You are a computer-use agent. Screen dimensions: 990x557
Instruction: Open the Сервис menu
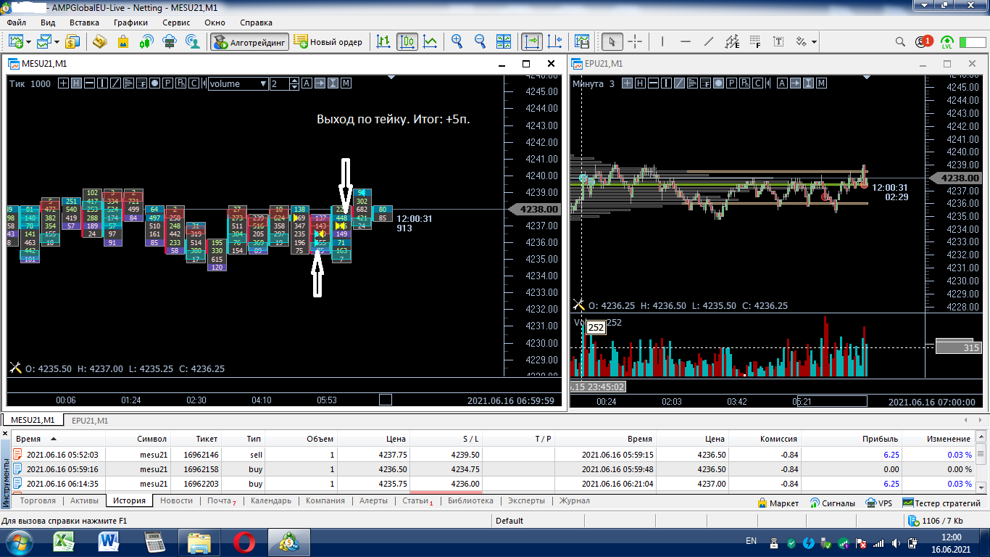[176, 22]
